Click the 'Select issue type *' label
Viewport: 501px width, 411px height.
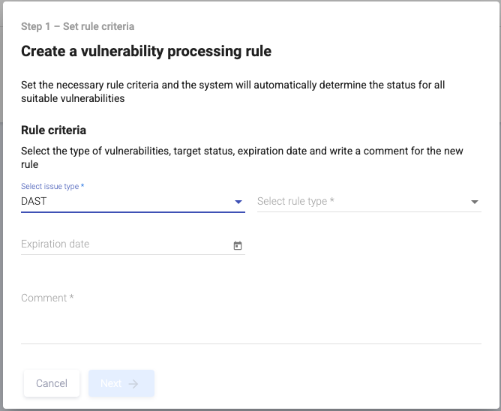tap(52, 186)
